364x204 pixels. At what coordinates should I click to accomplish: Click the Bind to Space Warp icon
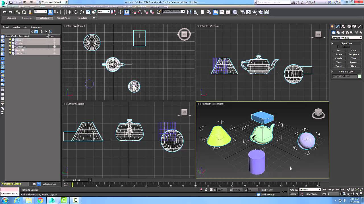30,12
